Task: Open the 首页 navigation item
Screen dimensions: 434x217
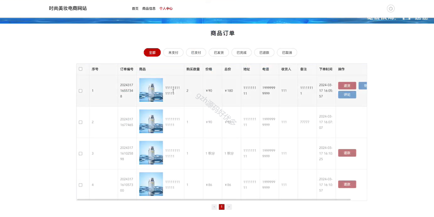Action: [135, 8]
